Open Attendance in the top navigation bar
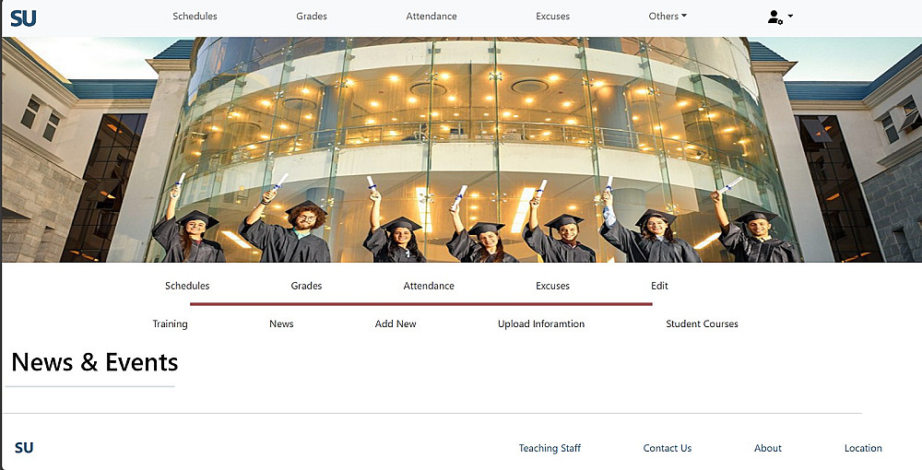Image resolution: width=922 pixels, height=470 pixels. click(x=431, y=17)
